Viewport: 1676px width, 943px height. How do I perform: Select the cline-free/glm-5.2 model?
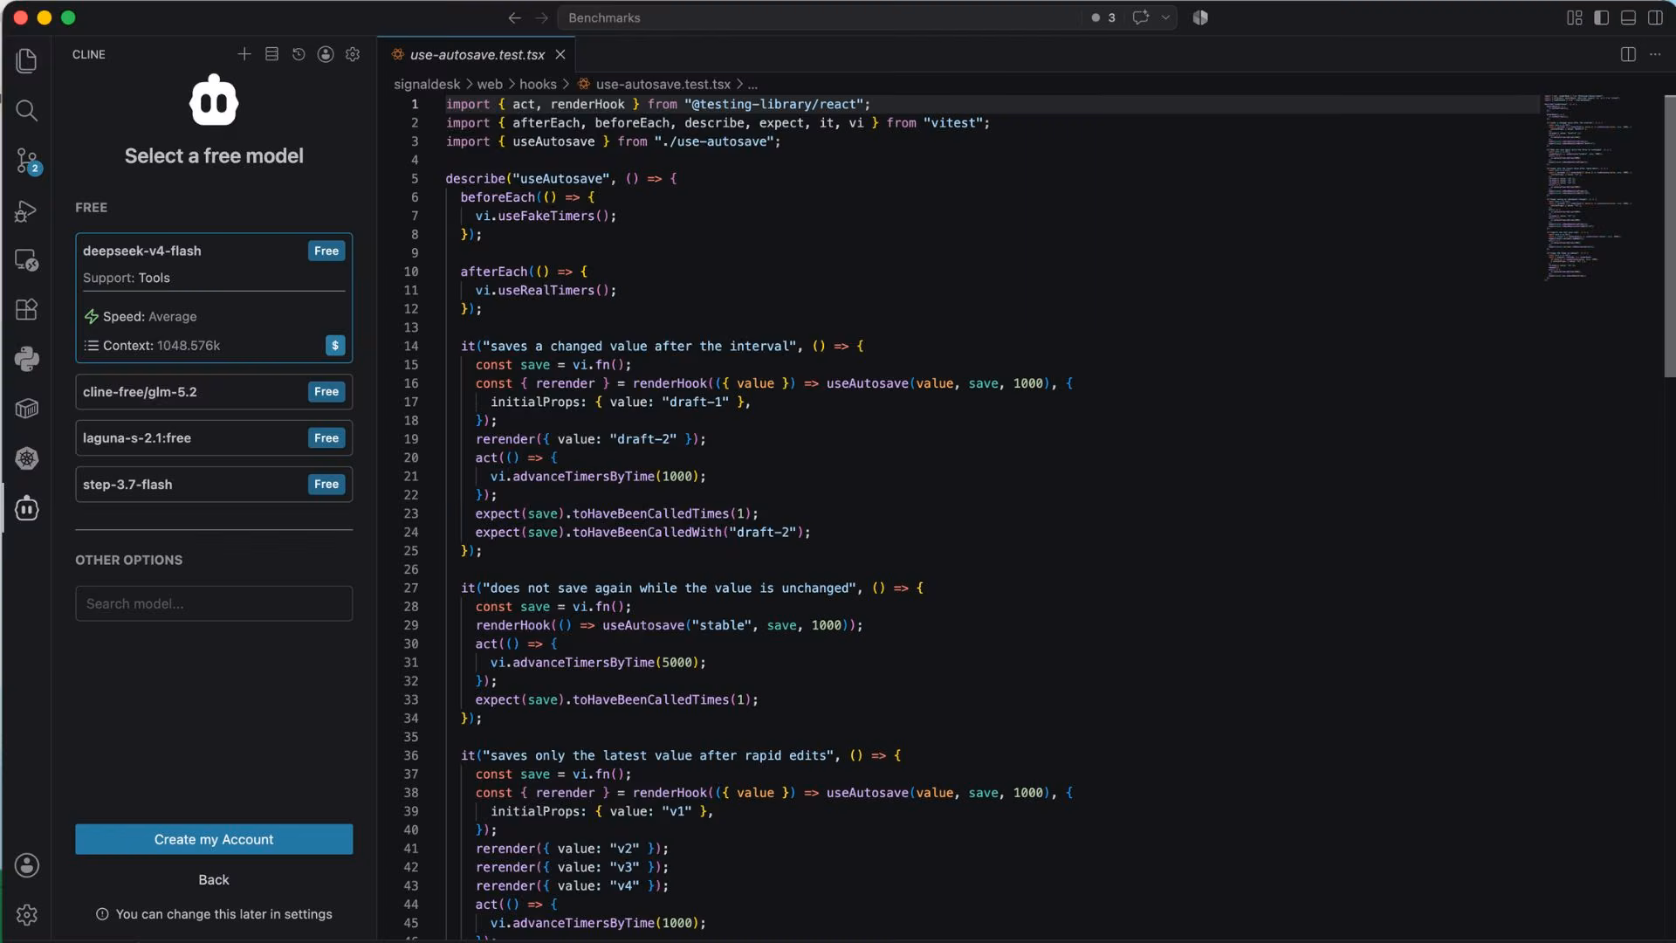tap(214, 391)
